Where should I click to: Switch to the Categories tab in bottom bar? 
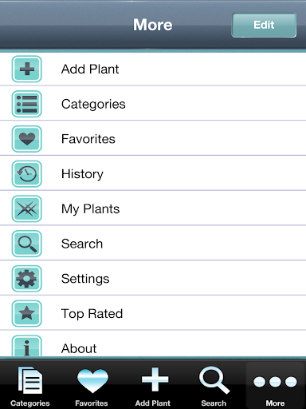pyautogui.click(x=30, y=385)
